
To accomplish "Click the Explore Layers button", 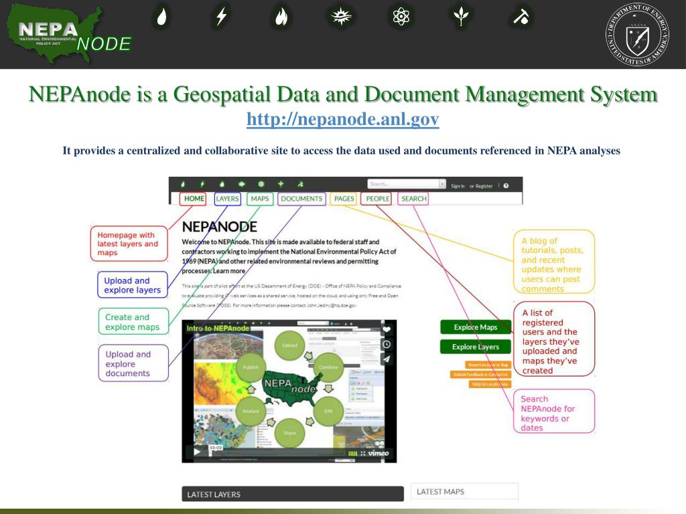I will click(x=476, y=347).
